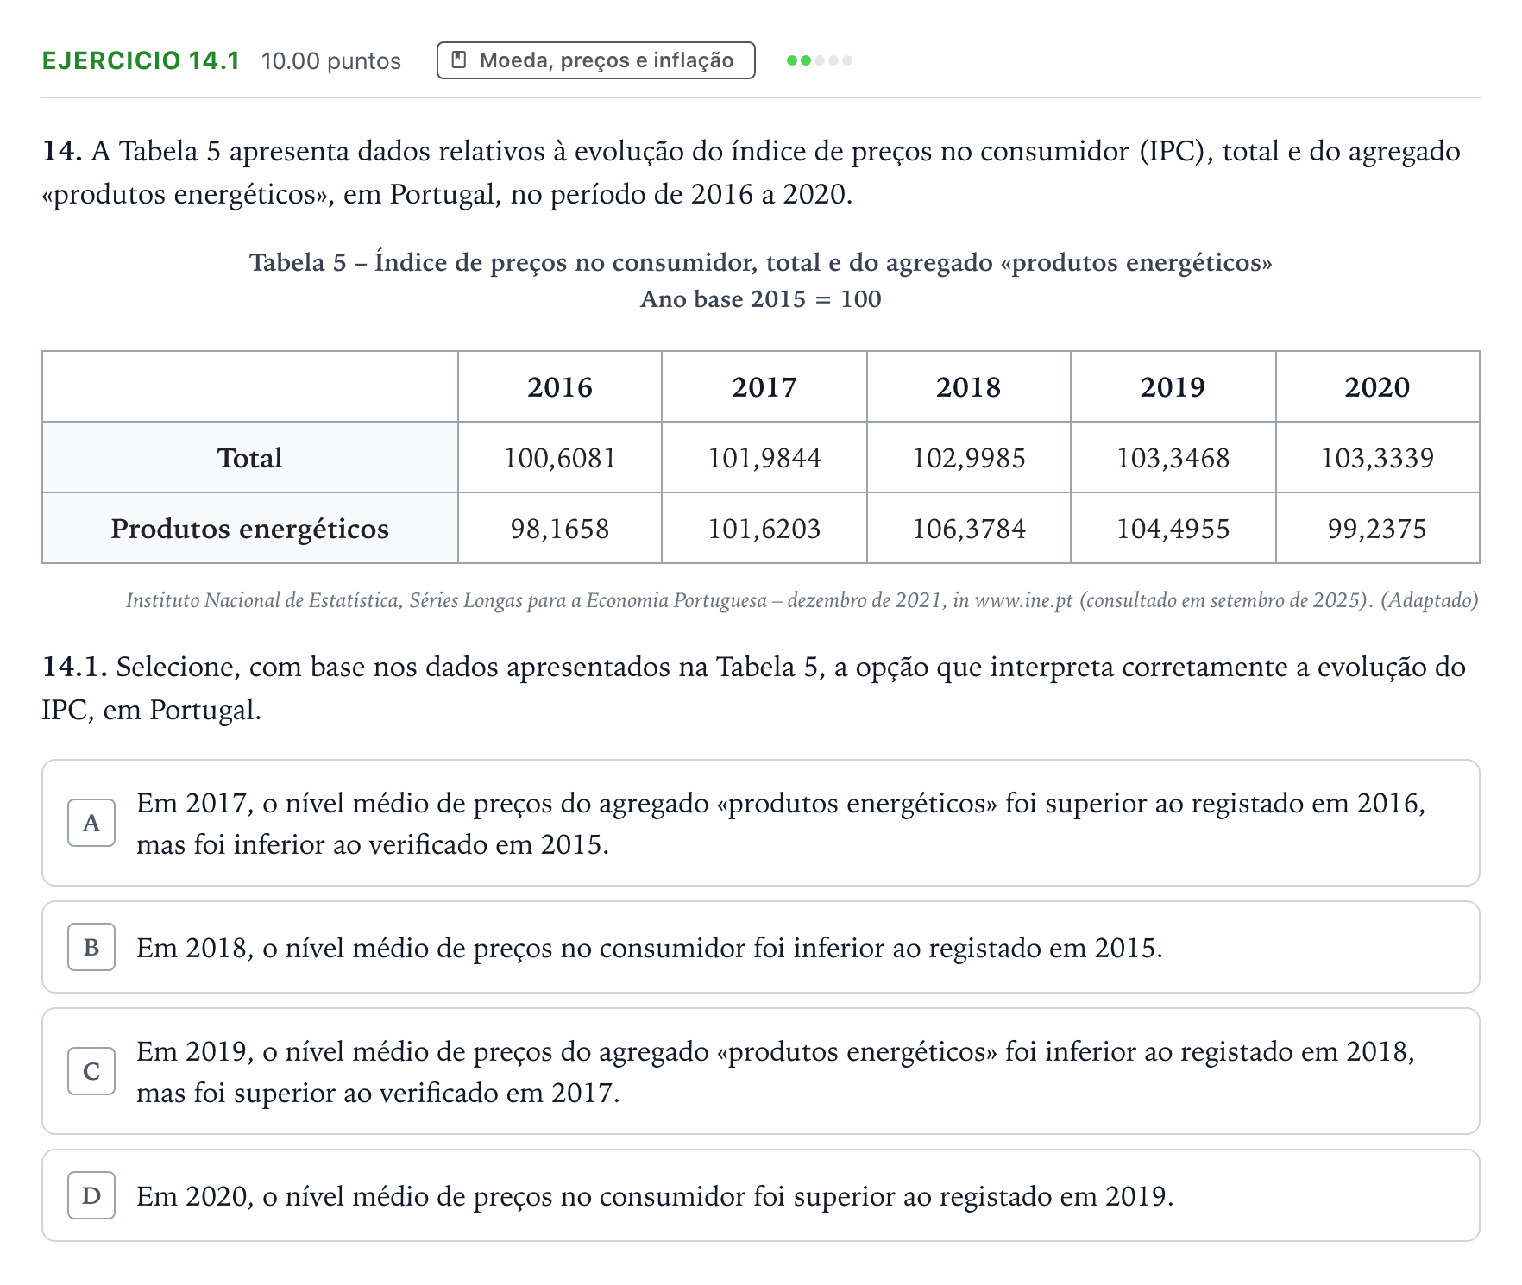This screenshot has height=1285, width=1522.
Task: Click the 2019 column header
Action: pyautogui.click(x=1173, y=387)
